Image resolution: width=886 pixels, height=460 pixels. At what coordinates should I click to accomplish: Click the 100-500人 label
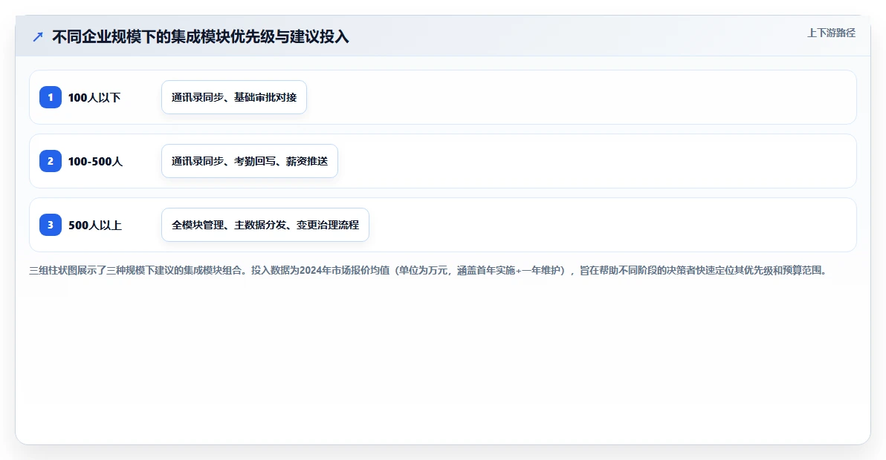pyautogui.click(x=95, y=161)
